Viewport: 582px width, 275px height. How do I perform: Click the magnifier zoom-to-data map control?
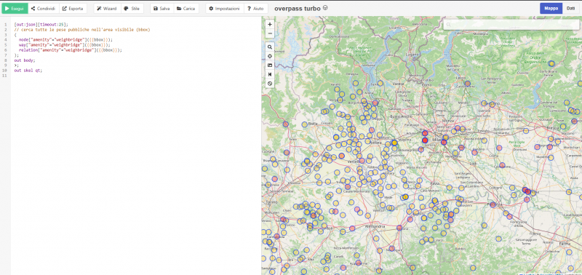coord(270,47)
